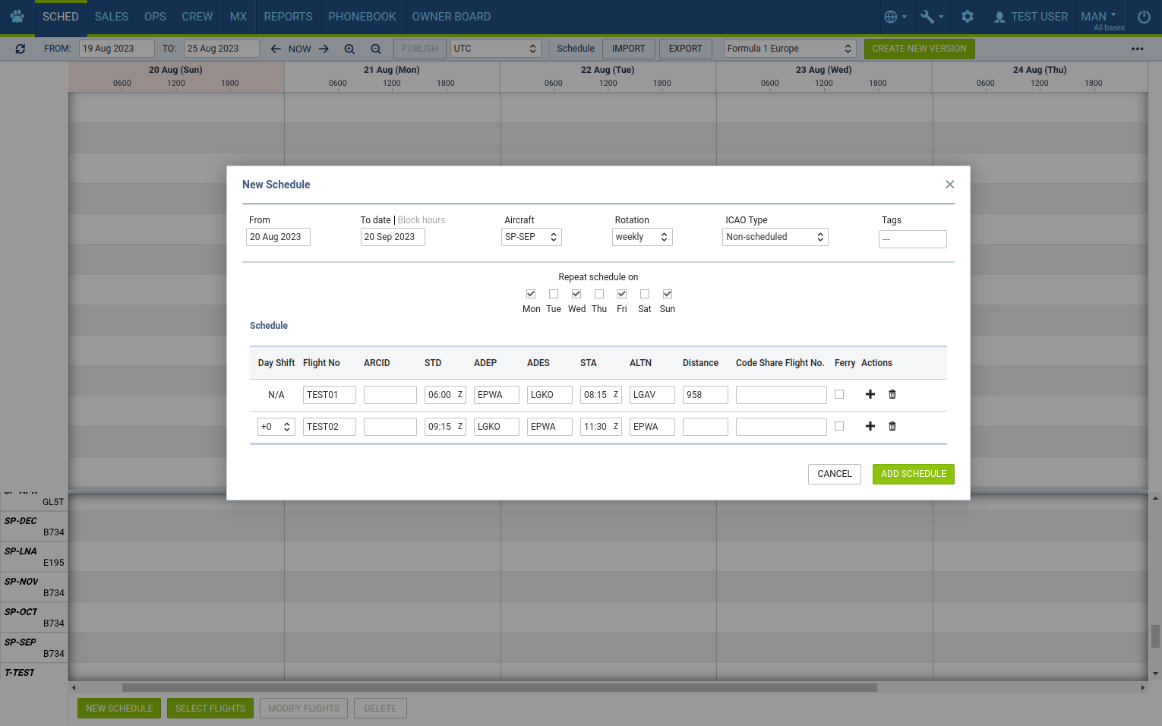Enable the Tue repeat checkbox
The width and height of the screenshot is (1162, 726).
click(x=554, y=294)
